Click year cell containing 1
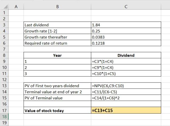The image size is (170, 126). [x=57, y=61]
